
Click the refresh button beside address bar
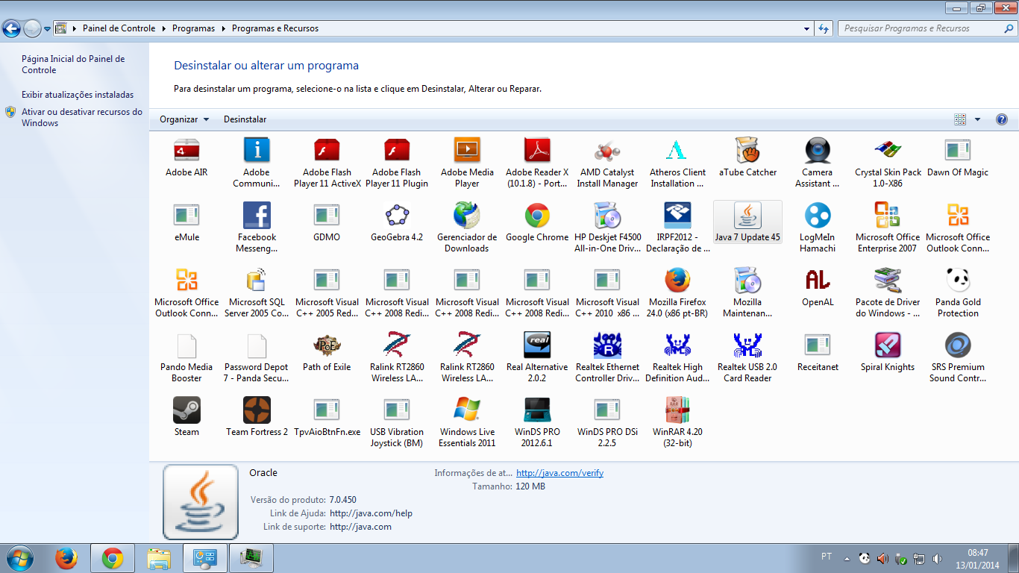[824, 28]
